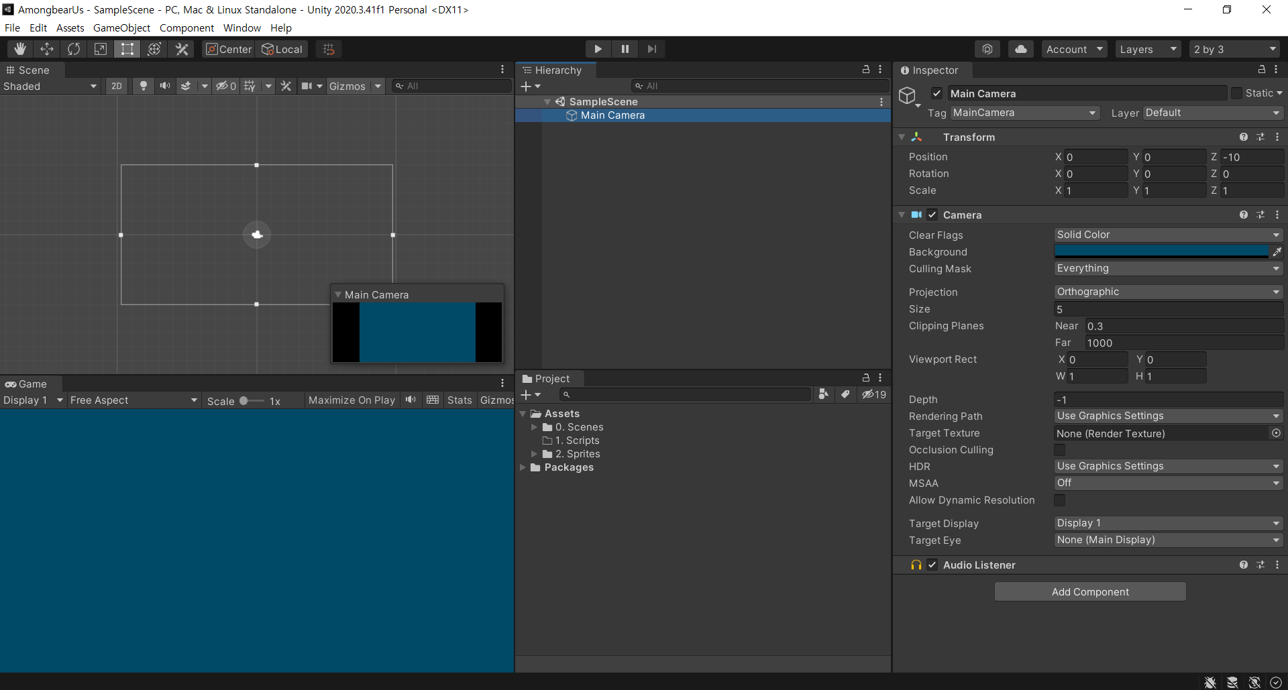Open the GameObject menu
Image resolution: width=1288 pixels, height=690 pixels.
121,27
